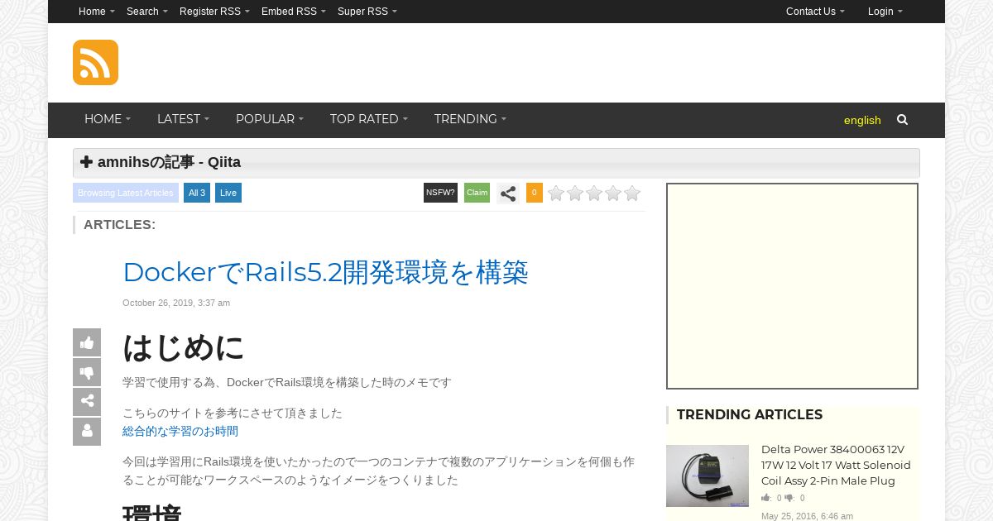Click the ARTICLES: section heading

(119, 224)
